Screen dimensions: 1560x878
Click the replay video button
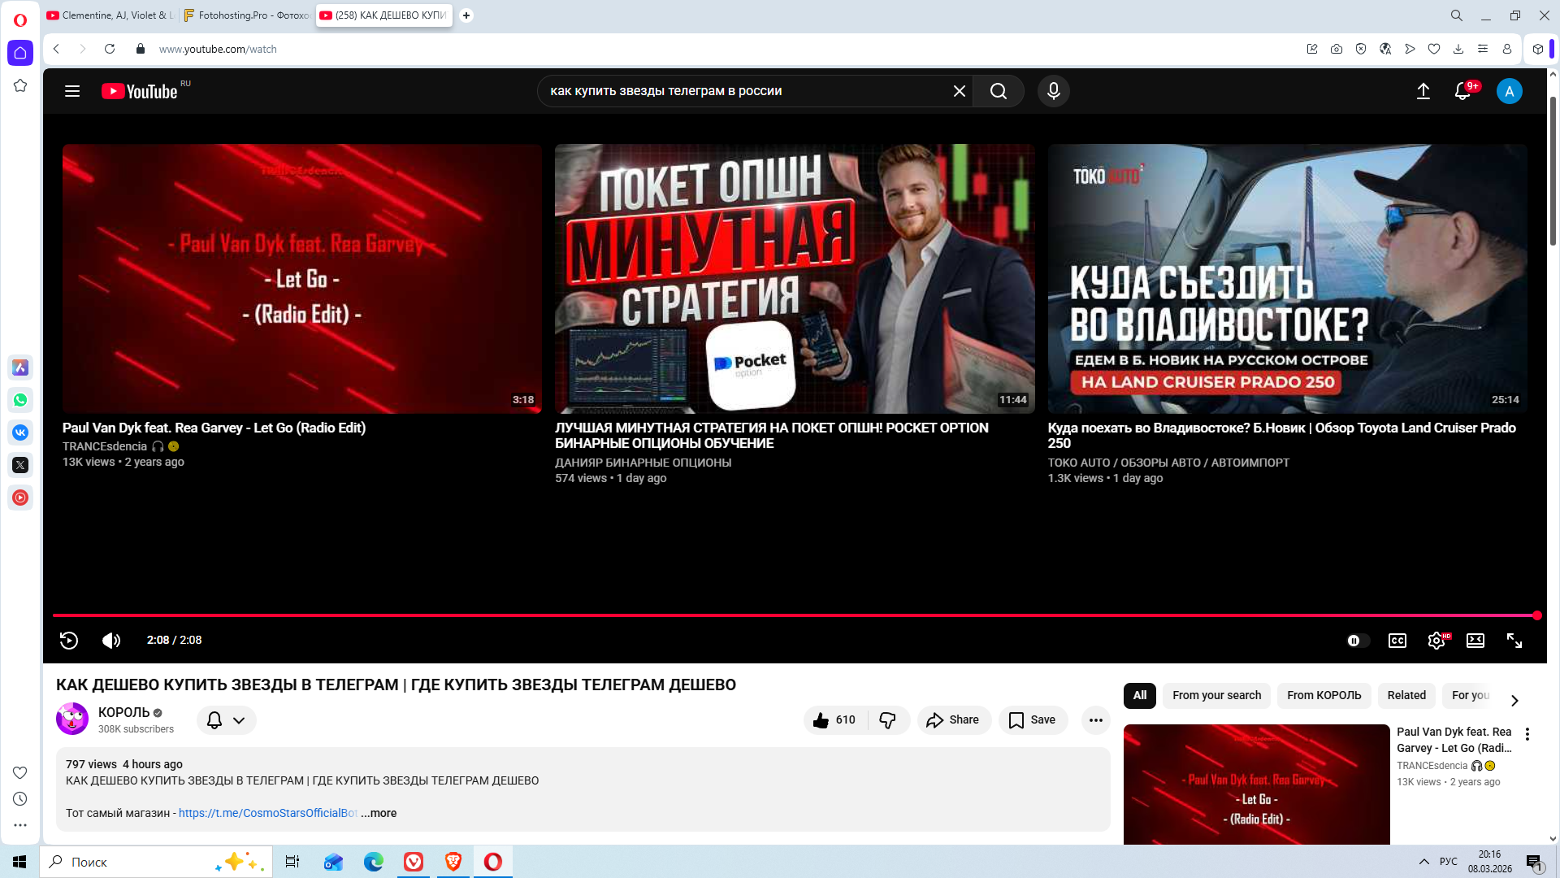(69, 641)
